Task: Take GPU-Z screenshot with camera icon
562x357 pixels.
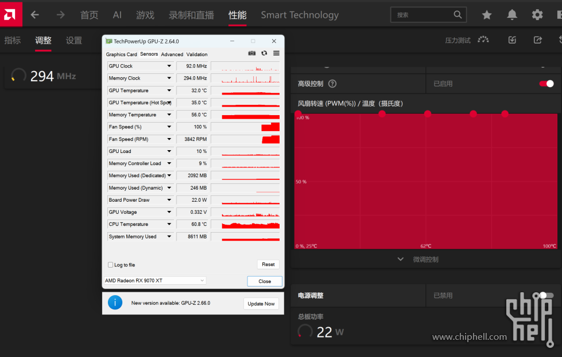Action: pos(252,53)
